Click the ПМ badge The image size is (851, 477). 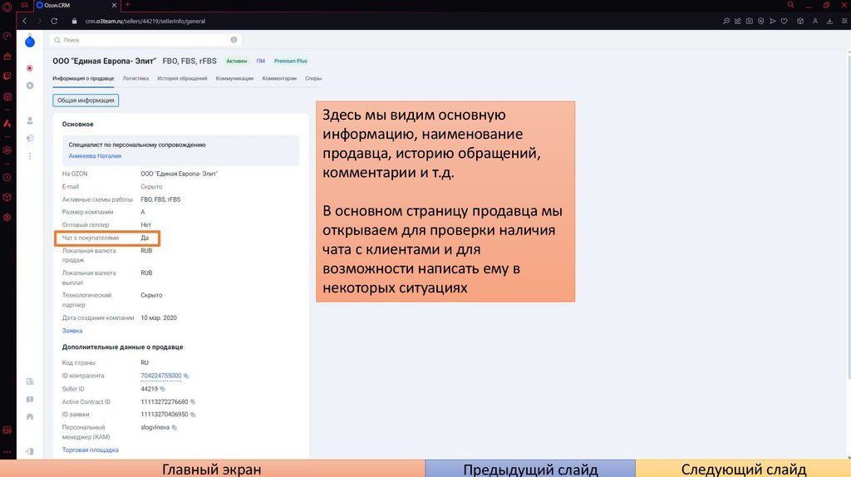(260, 61)
